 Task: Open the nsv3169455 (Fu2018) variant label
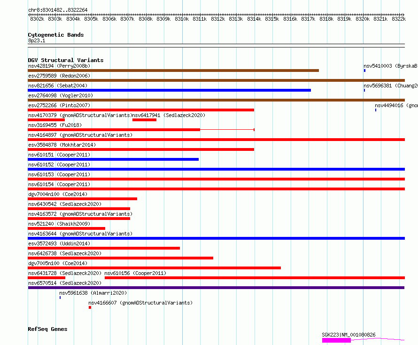(x=55, y=125)
